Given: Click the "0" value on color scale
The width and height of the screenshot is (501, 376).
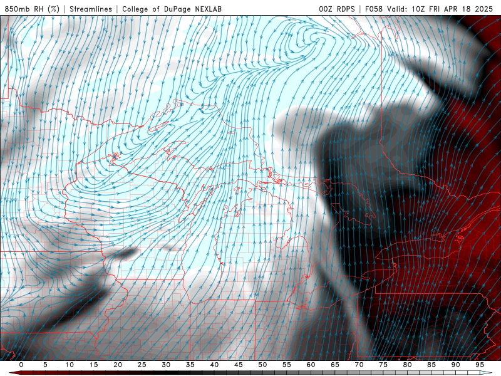Looking at the screenshot, I should (21, 365).
